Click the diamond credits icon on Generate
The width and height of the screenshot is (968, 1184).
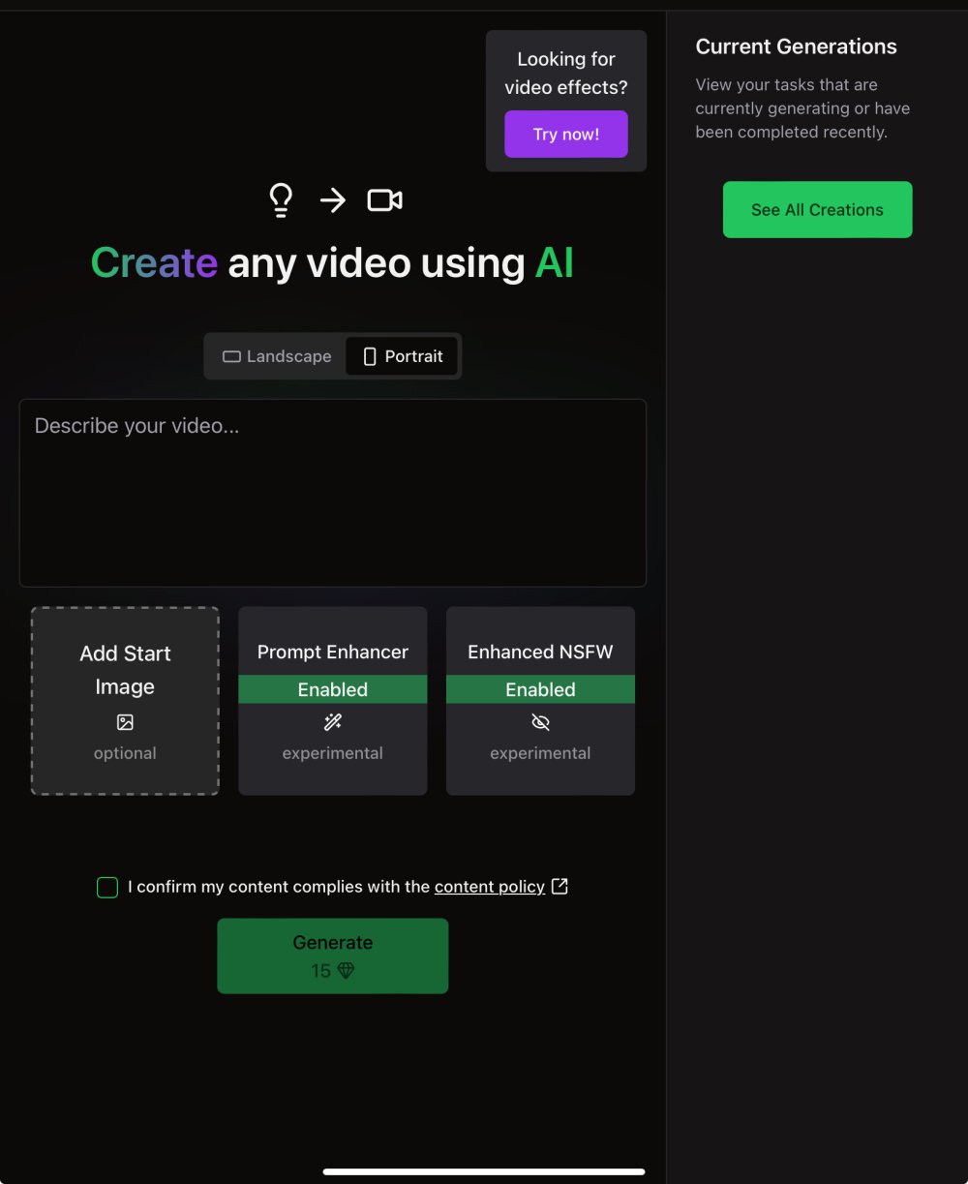tap(346, 970)
